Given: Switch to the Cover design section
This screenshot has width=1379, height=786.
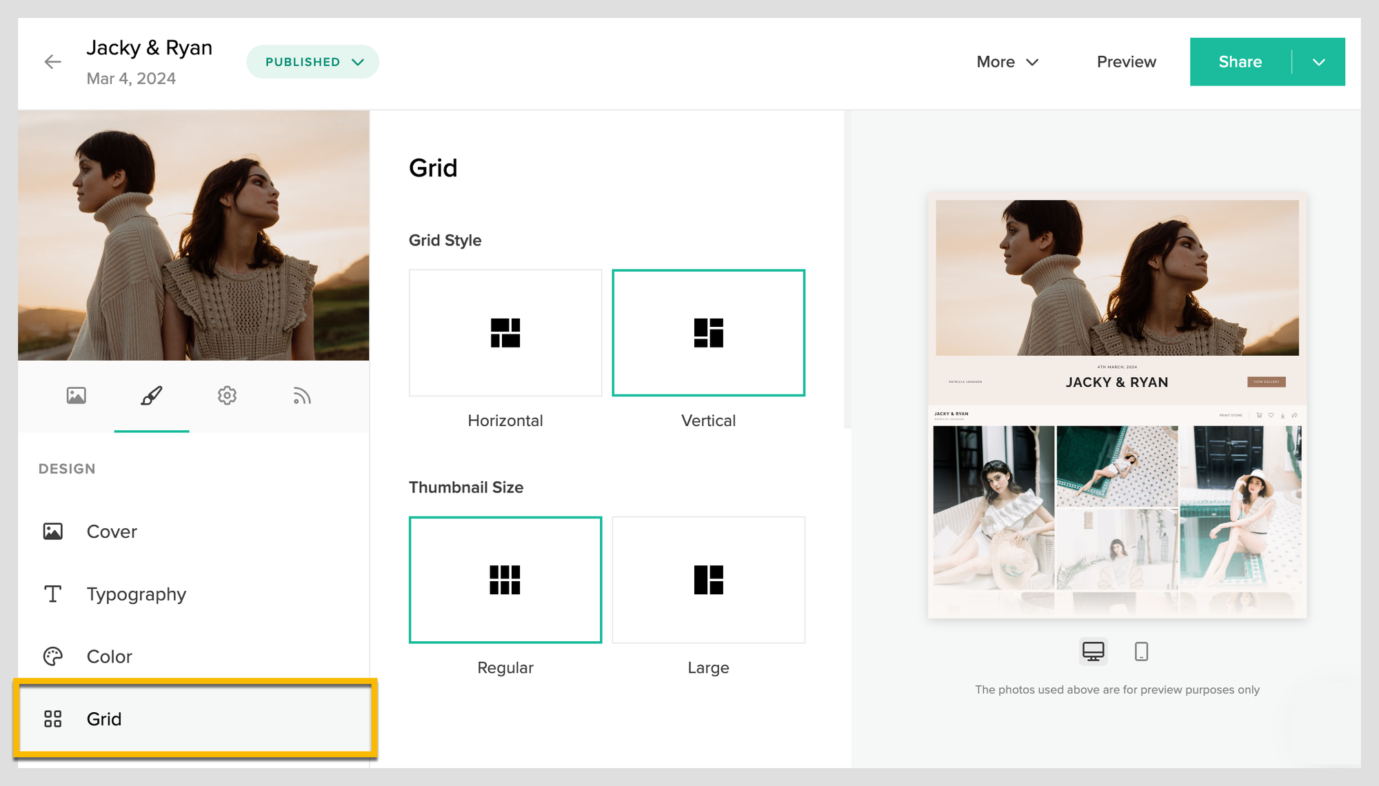Looking at the screenshot, I should (111, 531).
